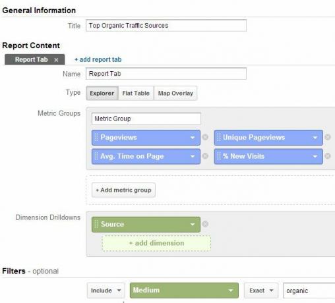This screenshot has height=303, width=335.
Task: Delete the Avg. Time on Page metric
Action: pyautogui.click(x=205, y=156)
